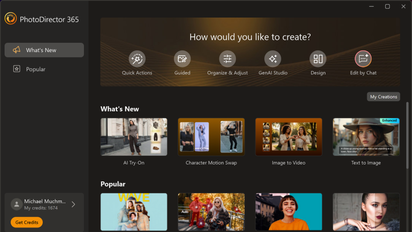Open the Text to Image thumbnail
The image size is (412, 232).
(366, 137)
